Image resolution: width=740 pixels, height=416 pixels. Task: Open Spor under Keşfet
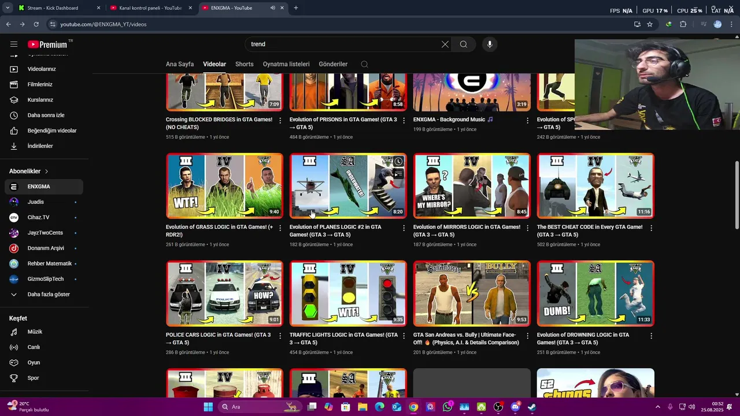[x=44, y=378]
